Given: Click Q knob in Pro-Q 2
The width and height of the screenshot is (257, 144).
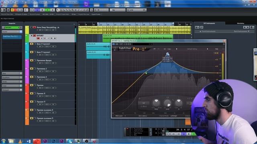Looking at the screenshot, I should click(179, 103).
